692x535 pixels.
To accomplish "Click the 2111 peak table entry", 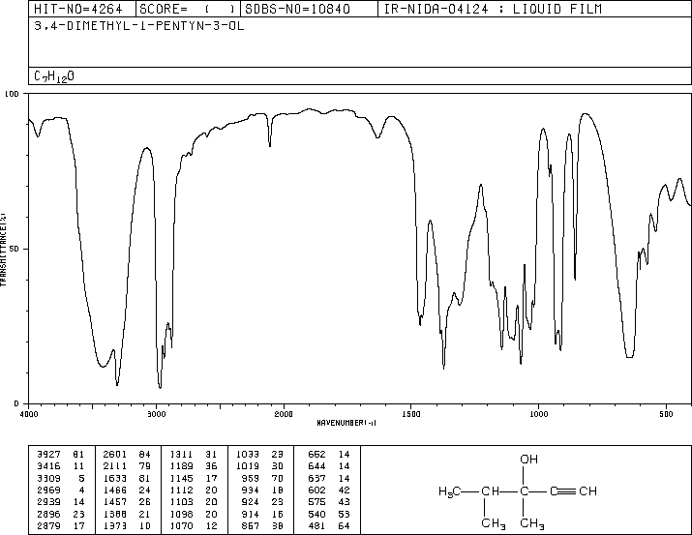I will tap(127, 466).
